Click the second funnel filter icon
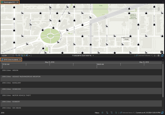This screenshot has height=115, width=165. coord(111,113)
